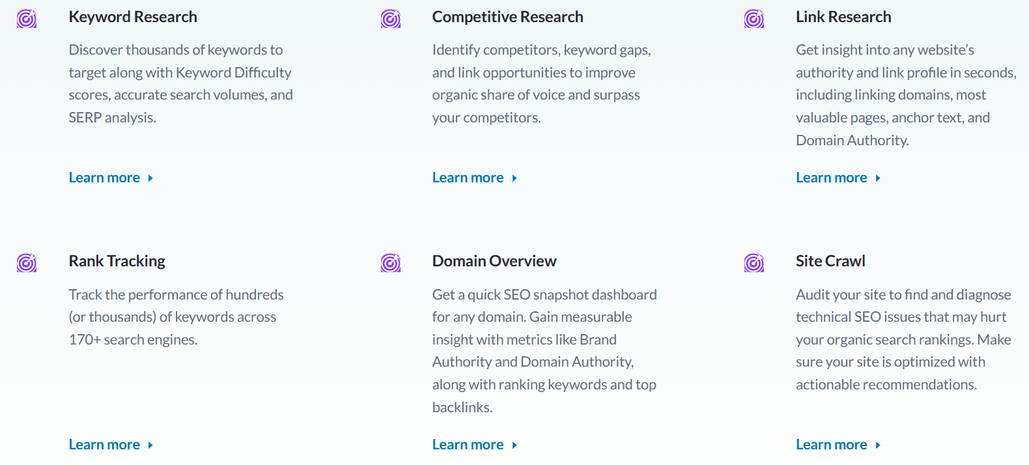Image resolution: width=1029 pixels, height=465 pixels.
Task: Click the target icon beside Link Research
Action: tap(754, 19)
